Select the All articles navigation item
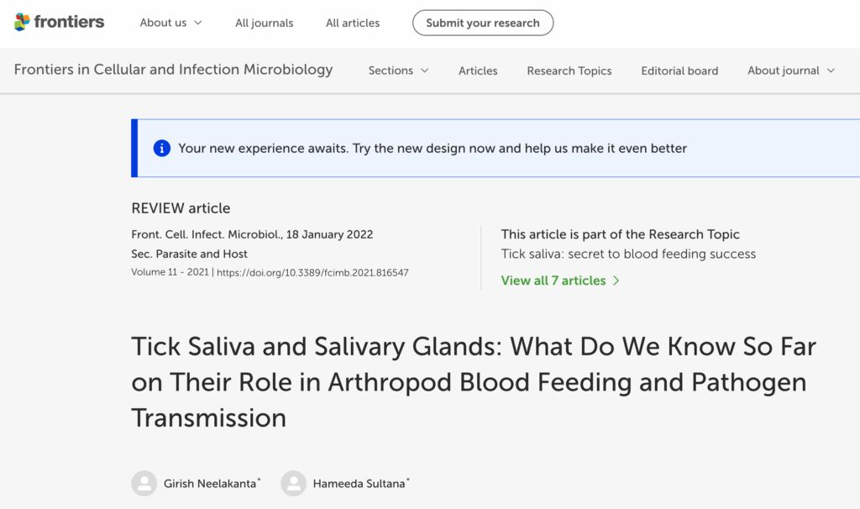Viewport: 860px width, 509px height. pyautogui.click(x=352, y=23)
